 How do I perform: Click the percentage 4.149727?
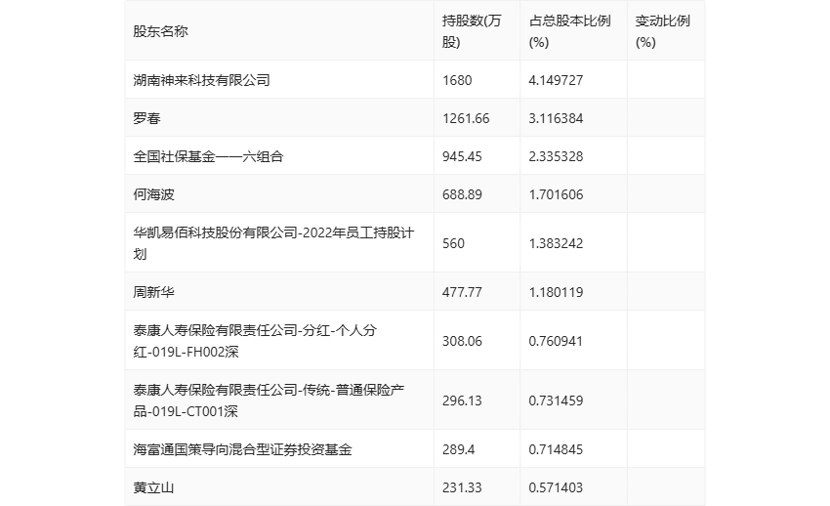tap(556, 80)
